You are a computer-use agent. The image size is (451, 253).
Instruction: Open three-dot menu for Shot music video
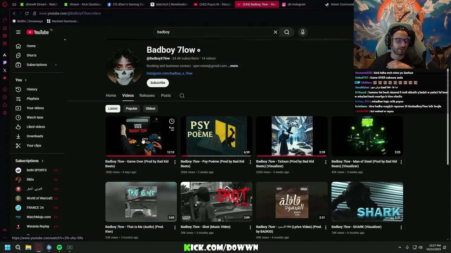coord(250,227)
